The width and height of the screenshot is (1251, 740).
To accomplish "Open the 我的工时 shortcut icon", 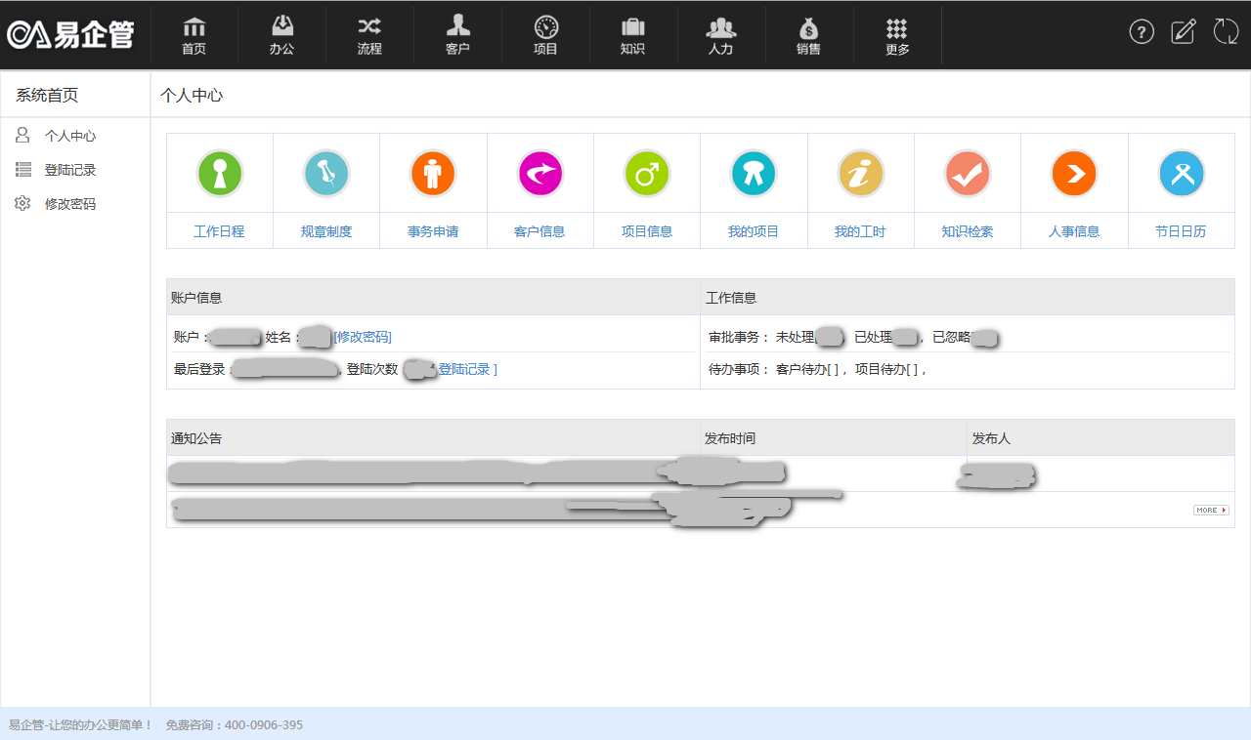I will 860,174.
